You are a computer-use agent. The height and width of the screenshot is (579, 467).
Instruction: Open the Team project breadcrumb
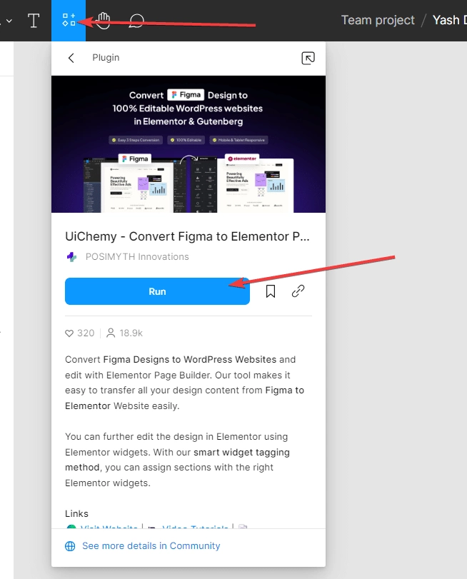tap(378, 20)
